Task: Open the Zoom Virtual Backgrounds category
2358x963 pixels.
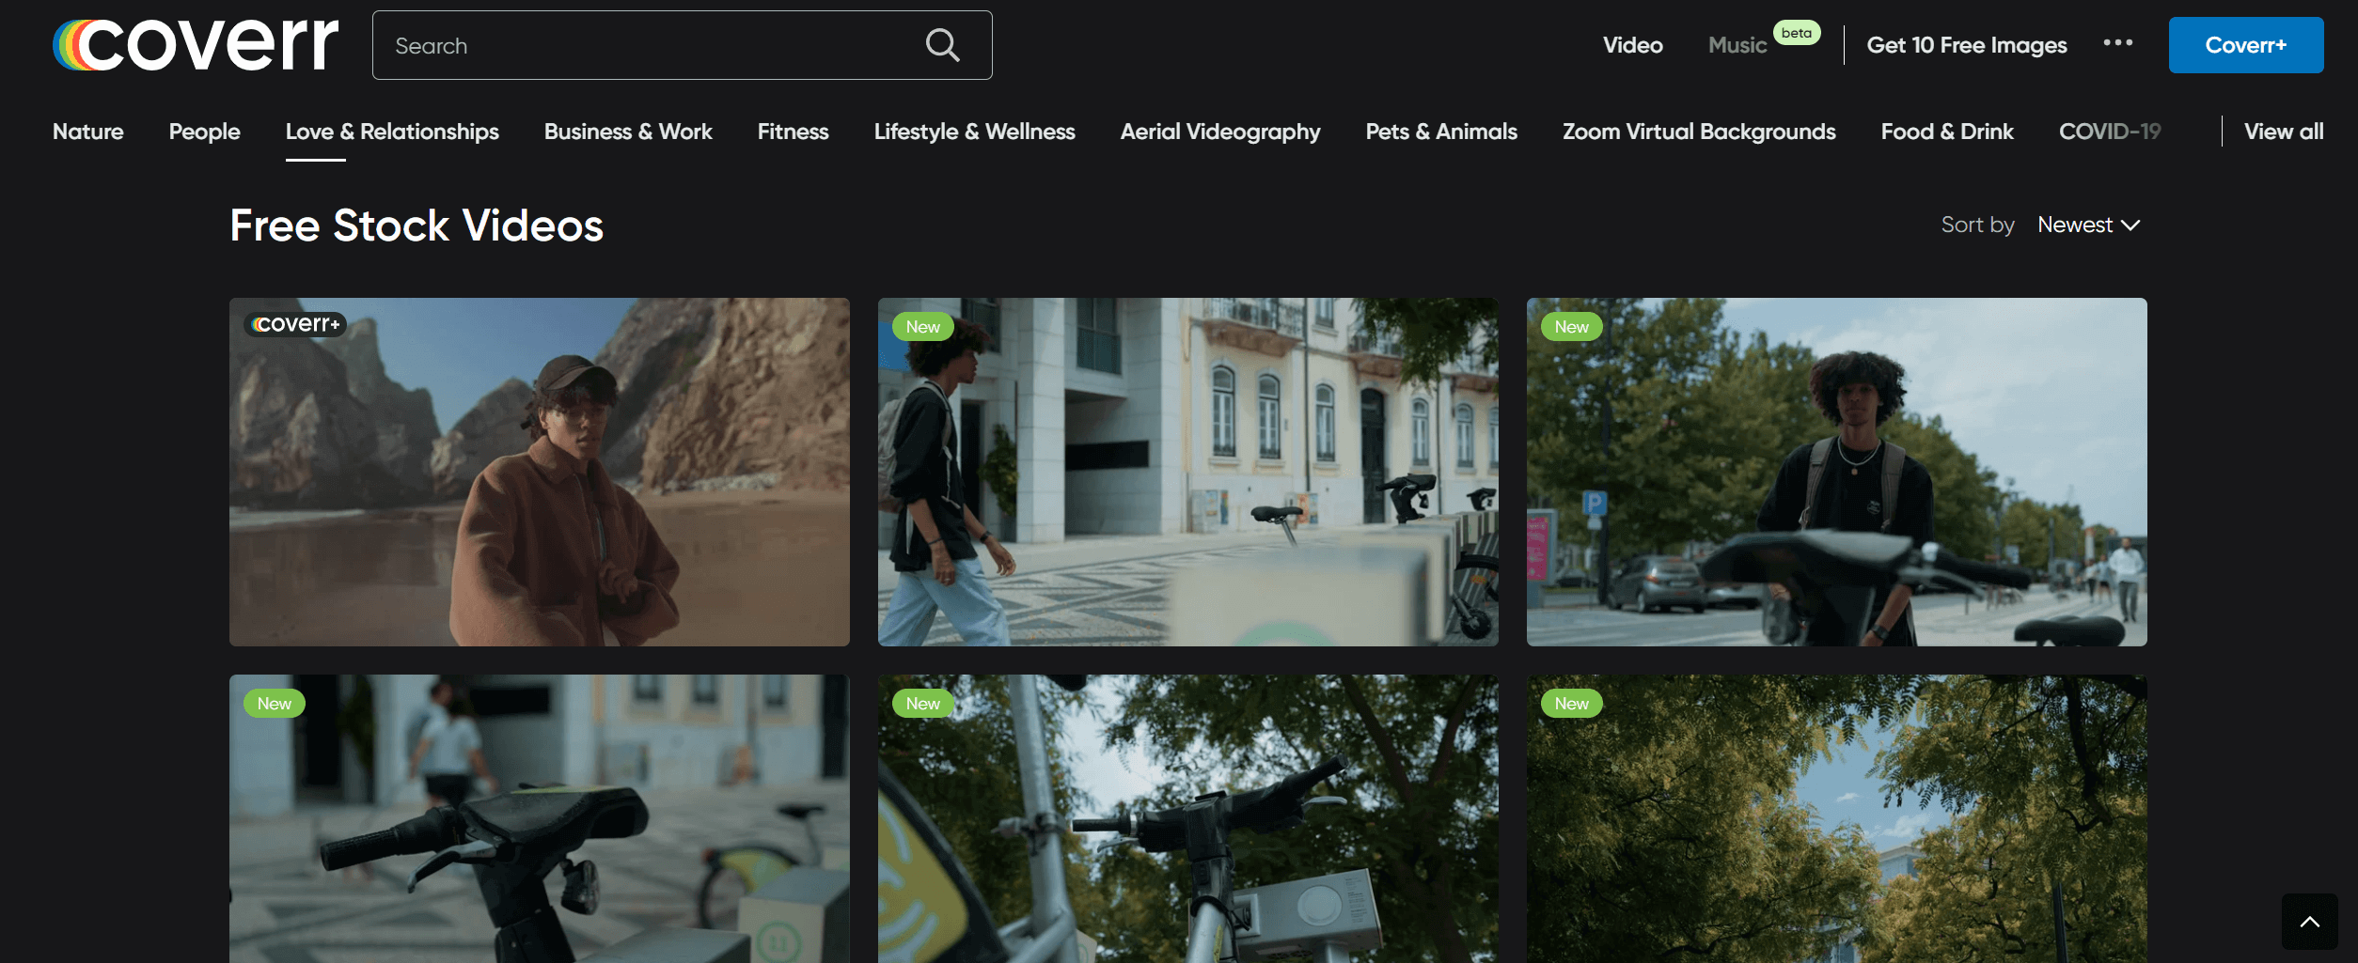Action: (x=1698, y=132)
